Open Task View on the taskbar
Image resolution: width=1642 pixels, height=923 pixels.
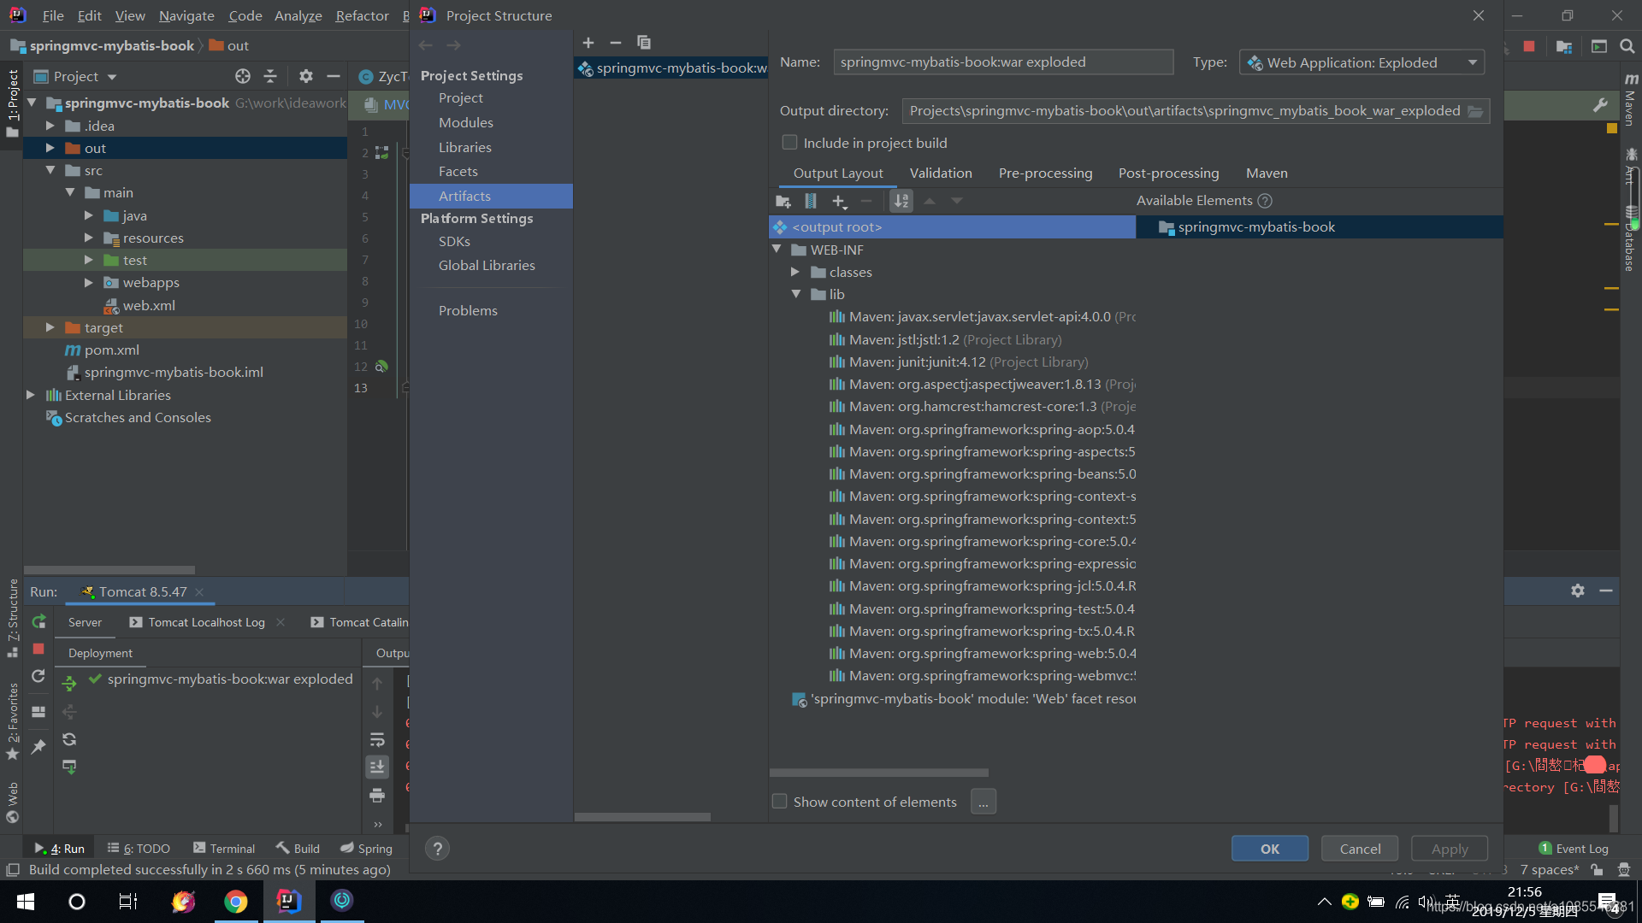click(x=128, y=902)
